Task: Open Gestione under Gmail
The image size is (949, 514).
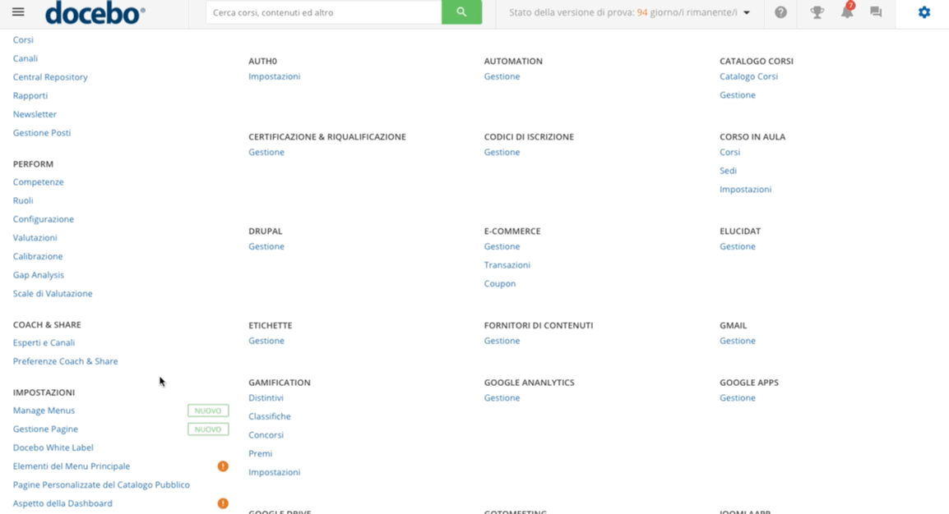Action: 737,341
